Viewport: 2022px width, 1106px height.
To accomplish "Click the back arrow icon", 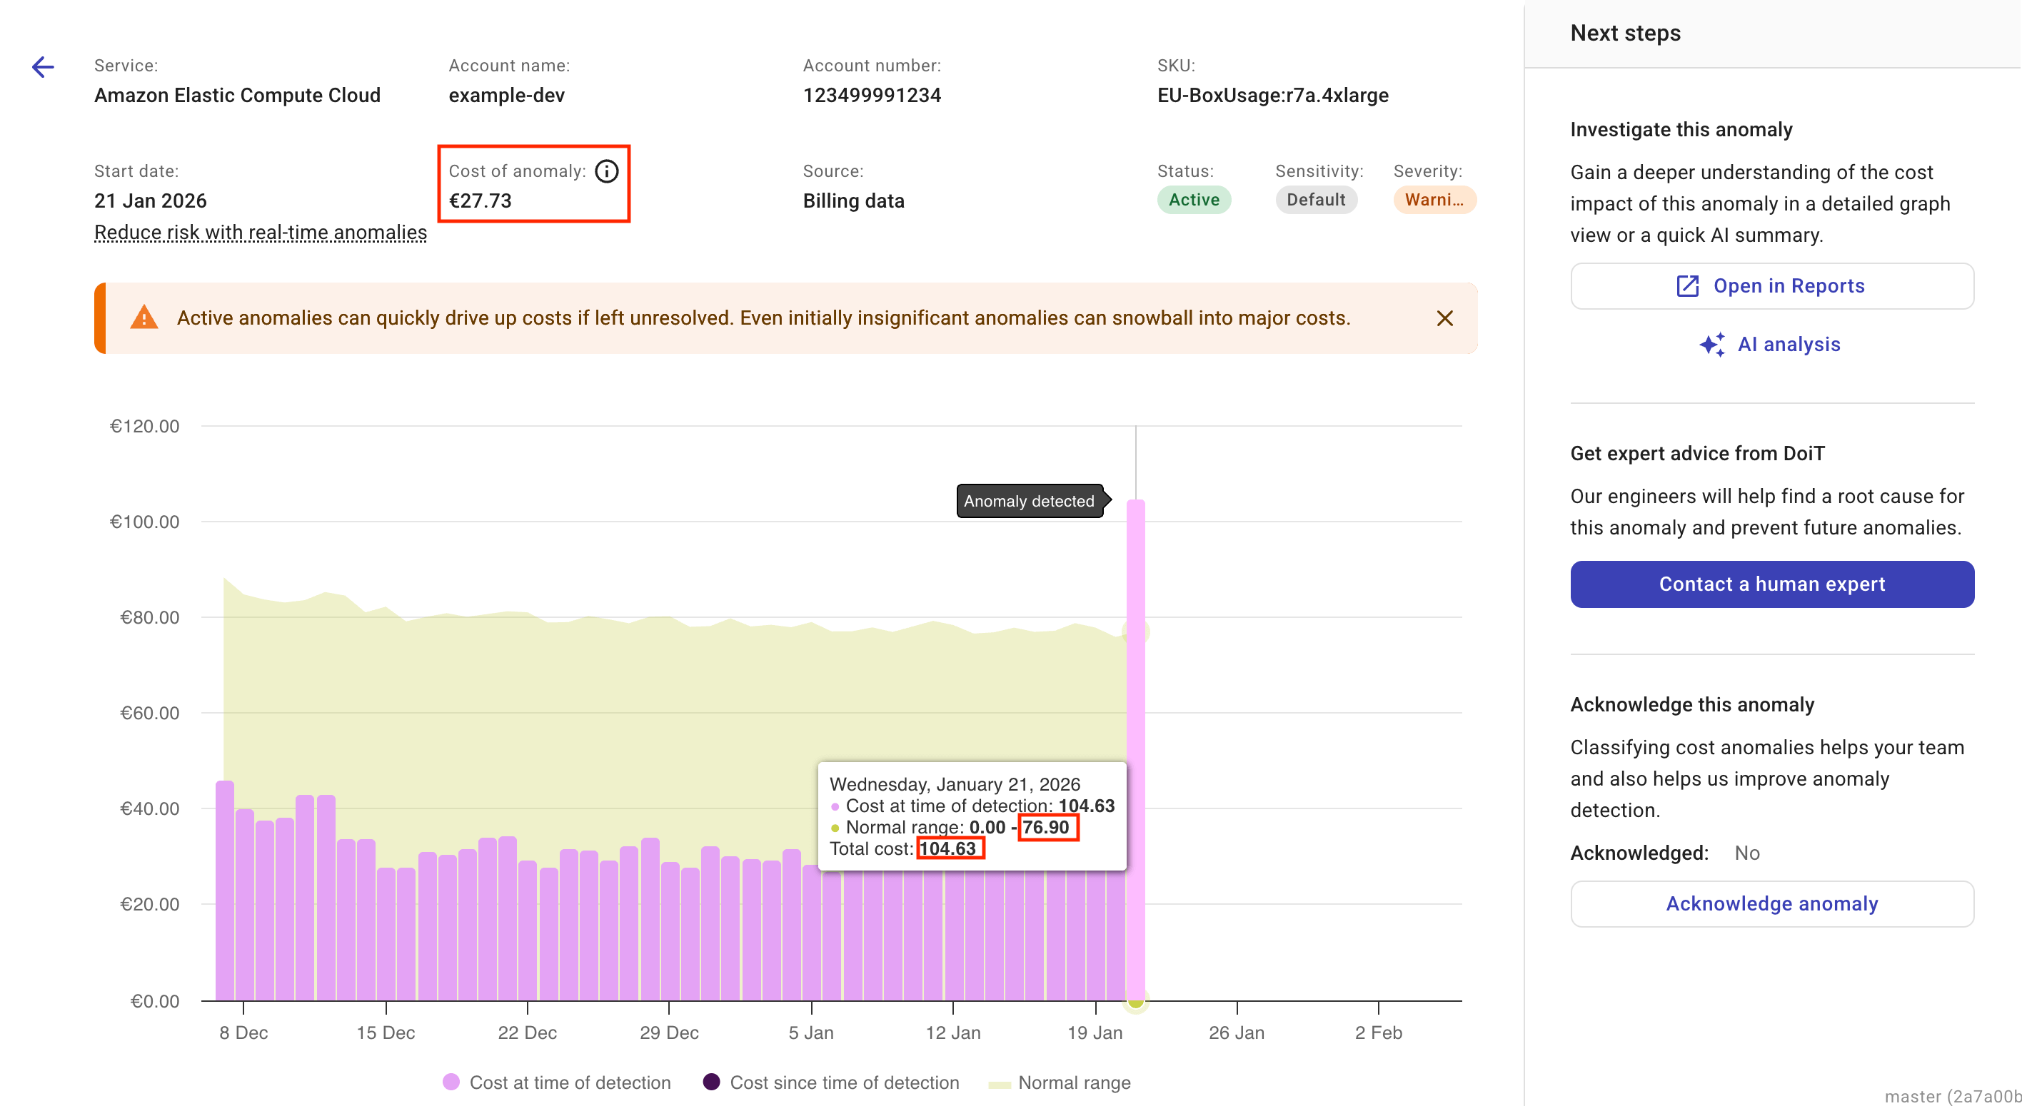I will 43,68.
